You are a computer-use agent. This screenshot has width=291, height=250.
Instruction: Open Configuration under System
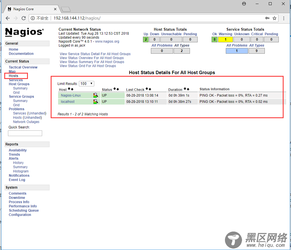point(20,214)
